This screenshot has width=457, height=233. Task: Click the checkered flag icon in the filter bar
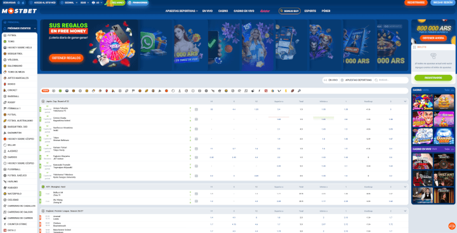(x=133, y=91)
